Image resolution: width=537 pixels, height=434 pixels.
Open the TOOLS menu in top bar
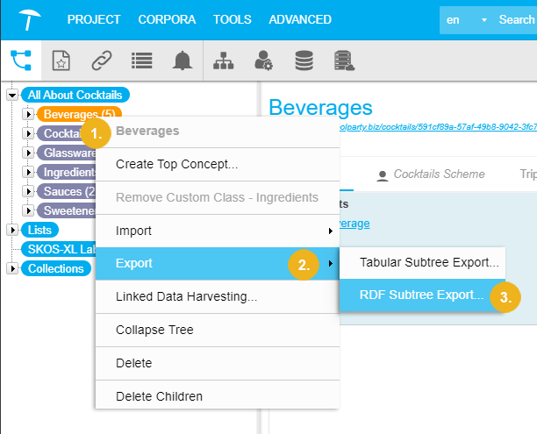click(232, 19)
